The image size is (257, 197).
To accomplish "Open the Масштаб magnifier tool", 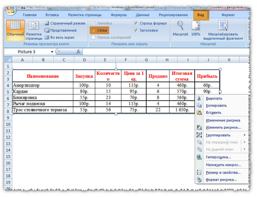I will tap(180, 26).
